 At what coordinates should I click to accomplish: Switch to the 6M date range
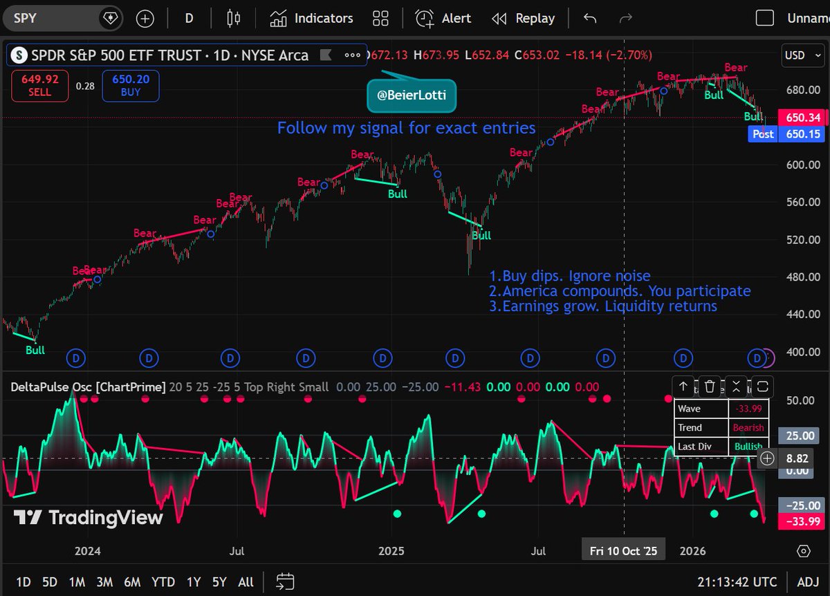132,581
